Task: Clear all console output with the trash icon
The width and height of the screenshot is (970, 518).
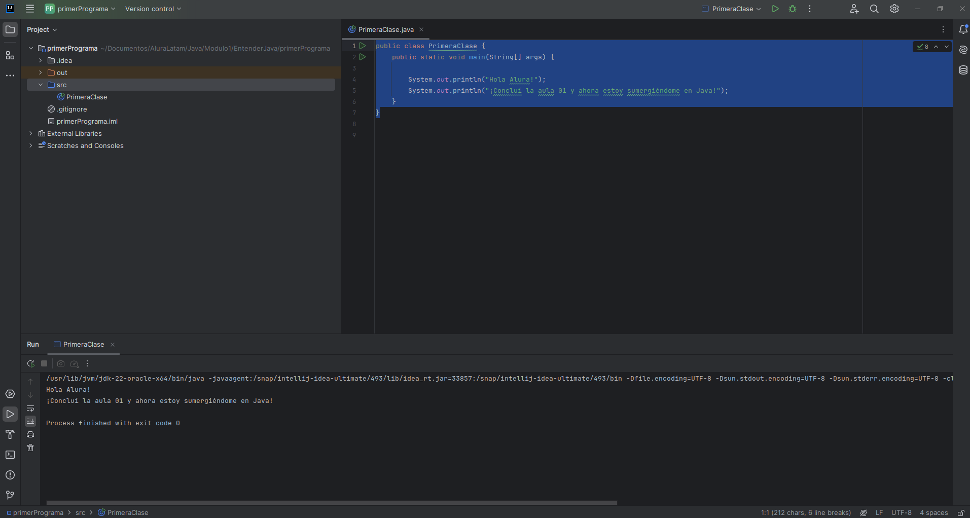Action: tap(30, 448)
